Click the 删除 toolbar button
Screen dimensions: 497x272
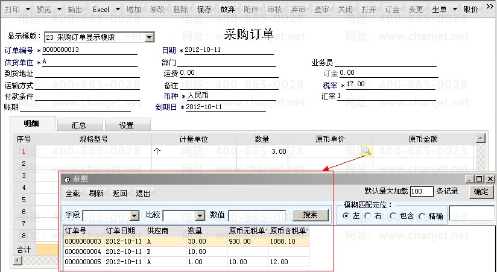(181, 10)
